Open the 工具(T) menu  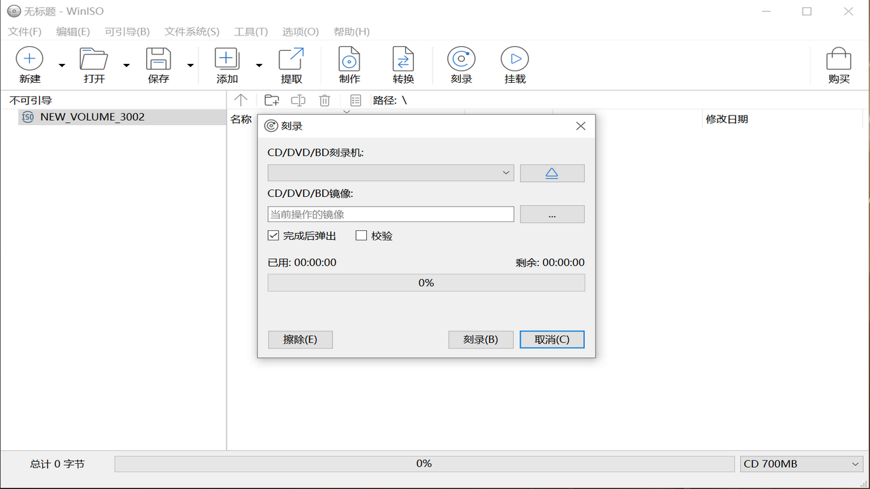pos(251,31)
